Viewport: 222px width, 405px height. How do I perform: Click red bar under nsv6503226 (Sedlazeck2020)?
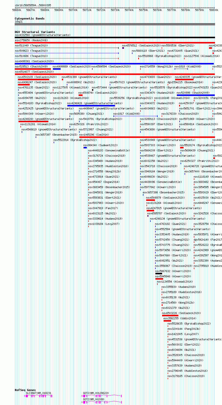(x=170, y=316)
